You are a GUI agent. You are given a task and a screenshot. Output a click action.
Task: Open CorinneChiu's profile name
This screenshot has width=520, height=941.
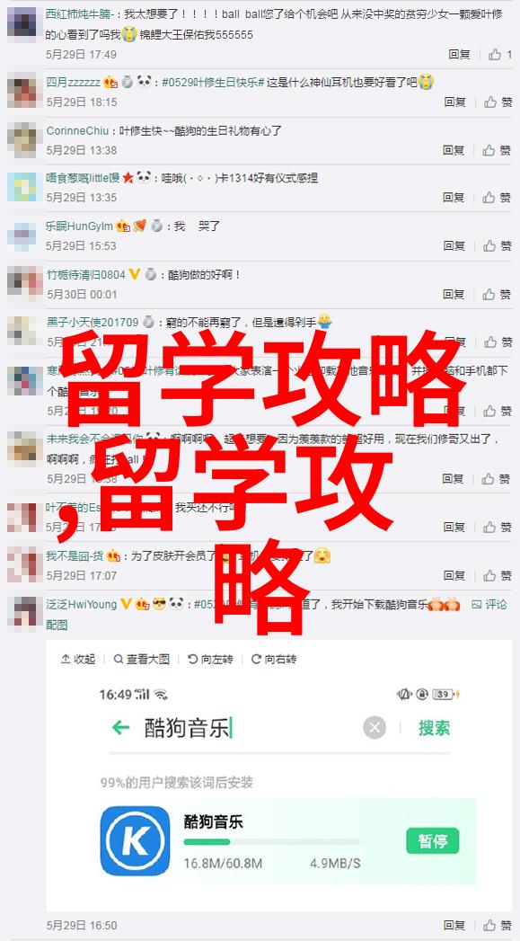tap(78, 130)
